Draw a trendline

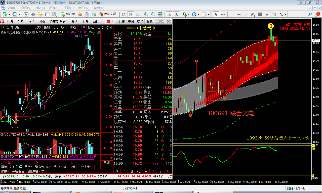[246, 14]
